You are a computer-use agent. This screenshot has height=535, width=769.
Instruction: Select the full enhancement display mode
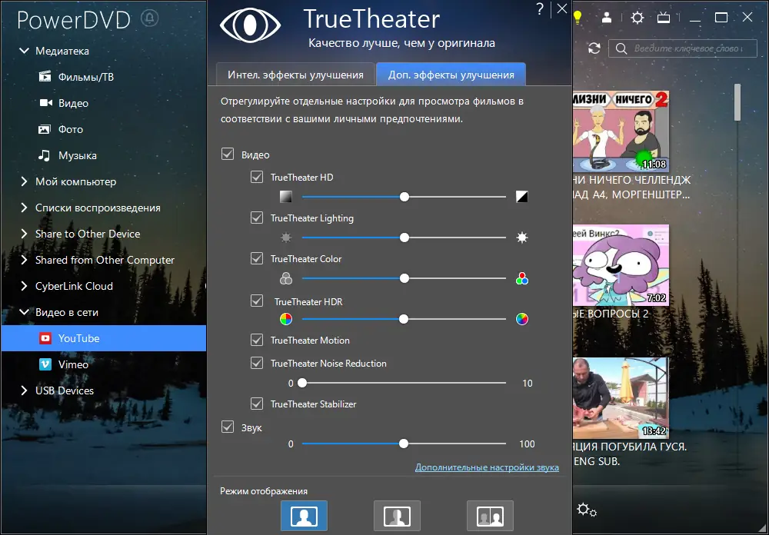point(304,515)
